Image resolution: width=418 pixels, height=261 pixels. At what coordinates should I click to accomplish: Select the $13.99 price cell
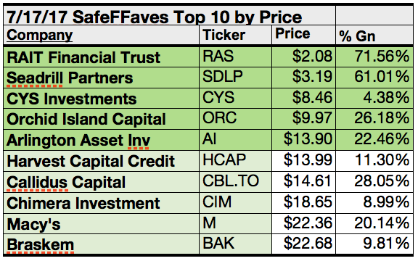[x=303, y=161]
